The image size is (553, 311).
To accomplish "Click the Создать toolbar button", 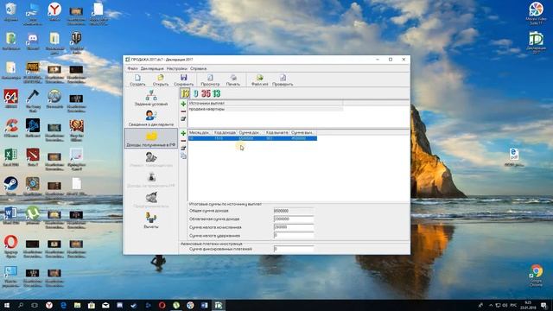I will (137, 80).
